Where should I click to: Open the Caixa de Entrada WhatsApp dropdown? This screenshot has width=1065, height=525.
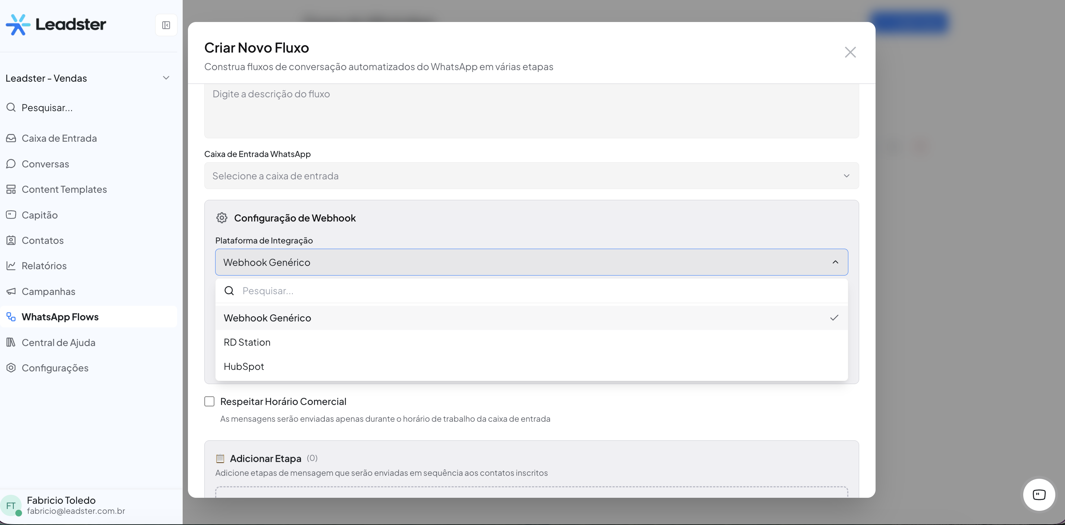click(x=531, y=176)
